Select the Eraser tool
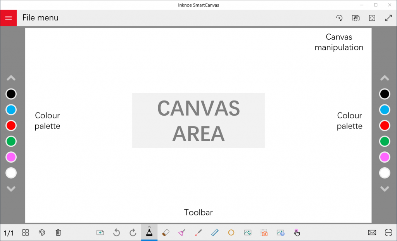 pos(166,232)
